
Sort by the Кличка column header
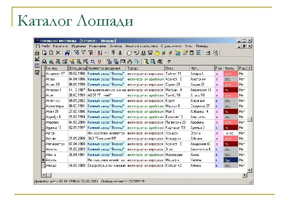tap(57, 68)
